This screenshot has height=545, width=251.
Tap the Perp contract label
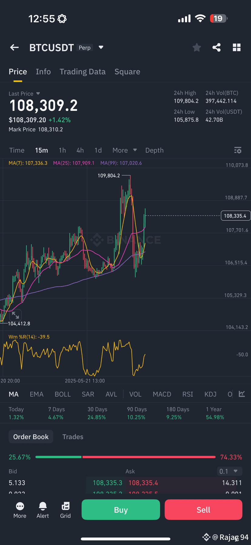point(85,48)
